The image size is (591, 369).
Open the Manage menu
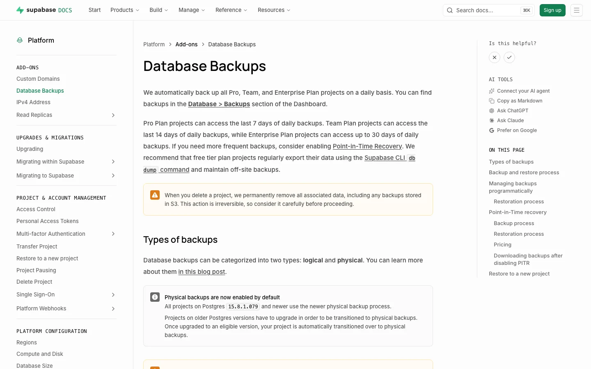pyautogui.click(x=192, y=10)
